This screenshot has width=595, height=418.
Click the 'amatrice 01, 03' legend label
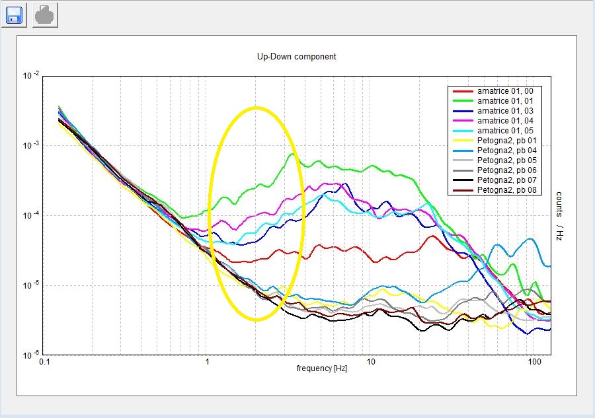505,111
